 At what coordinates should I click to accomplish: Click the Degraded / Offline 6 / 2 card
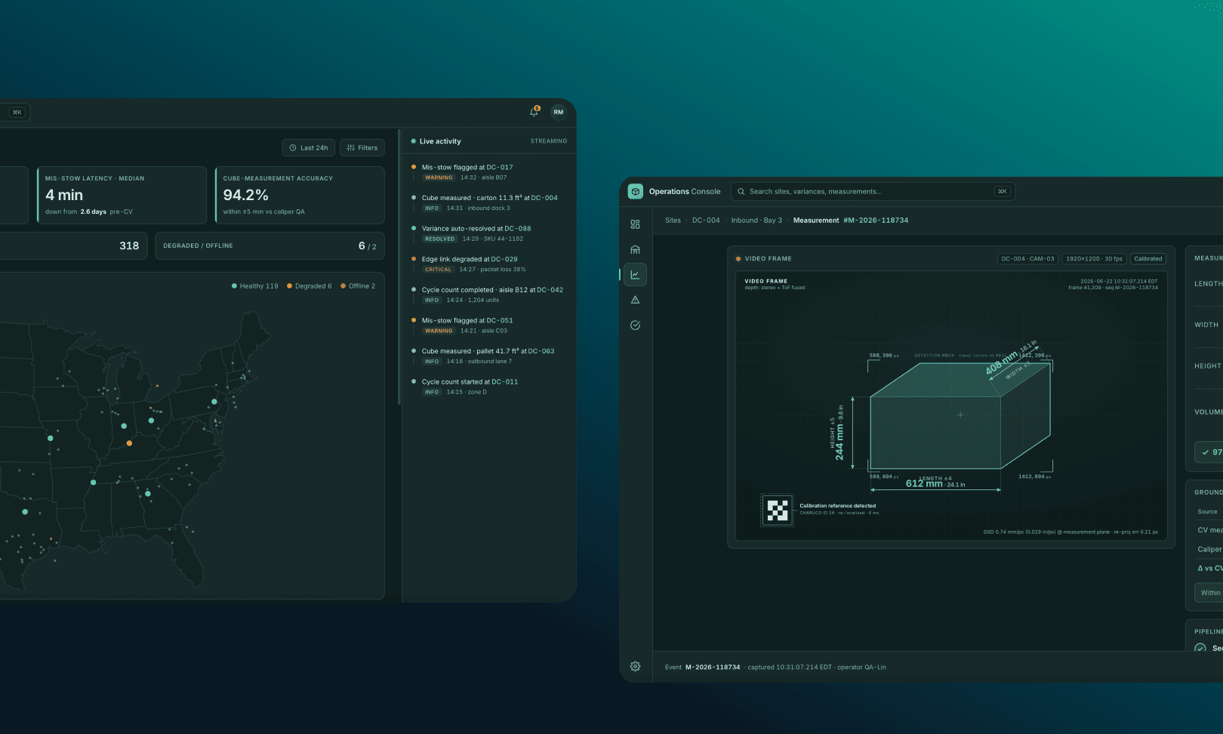point(270,246)
